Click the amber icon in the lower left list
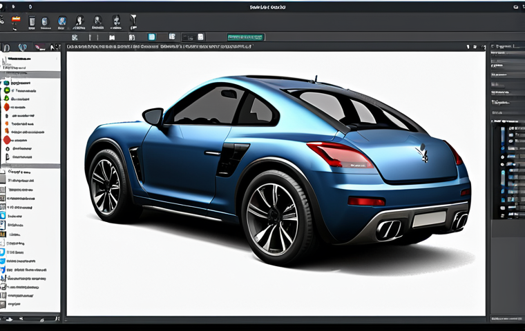Viewport: 525px width, 331px height. (x=3, y=234)
